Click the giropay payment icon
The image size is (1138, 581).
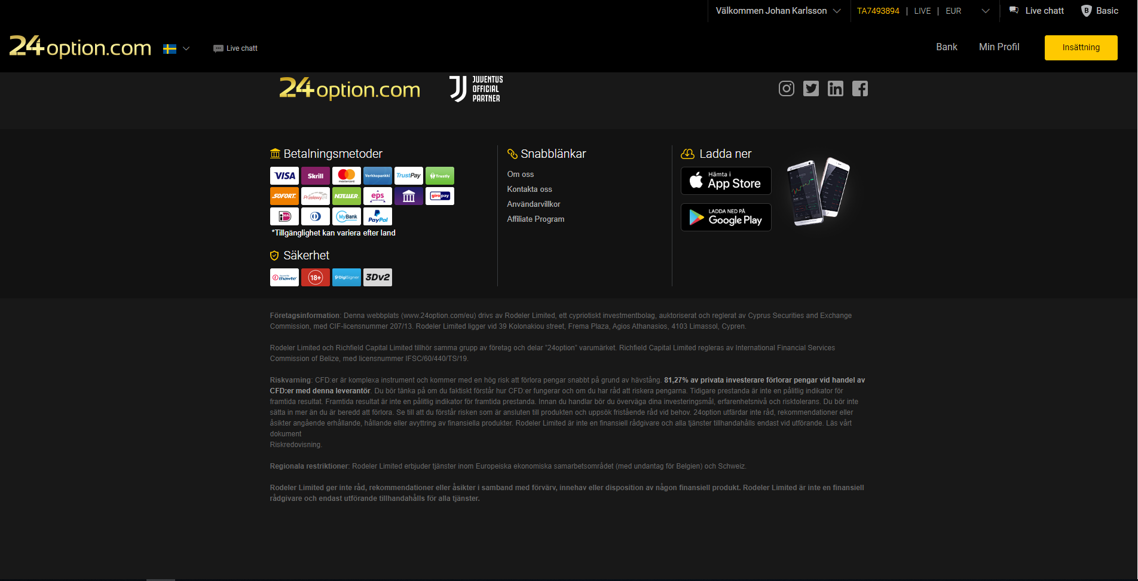click(440, 196)
